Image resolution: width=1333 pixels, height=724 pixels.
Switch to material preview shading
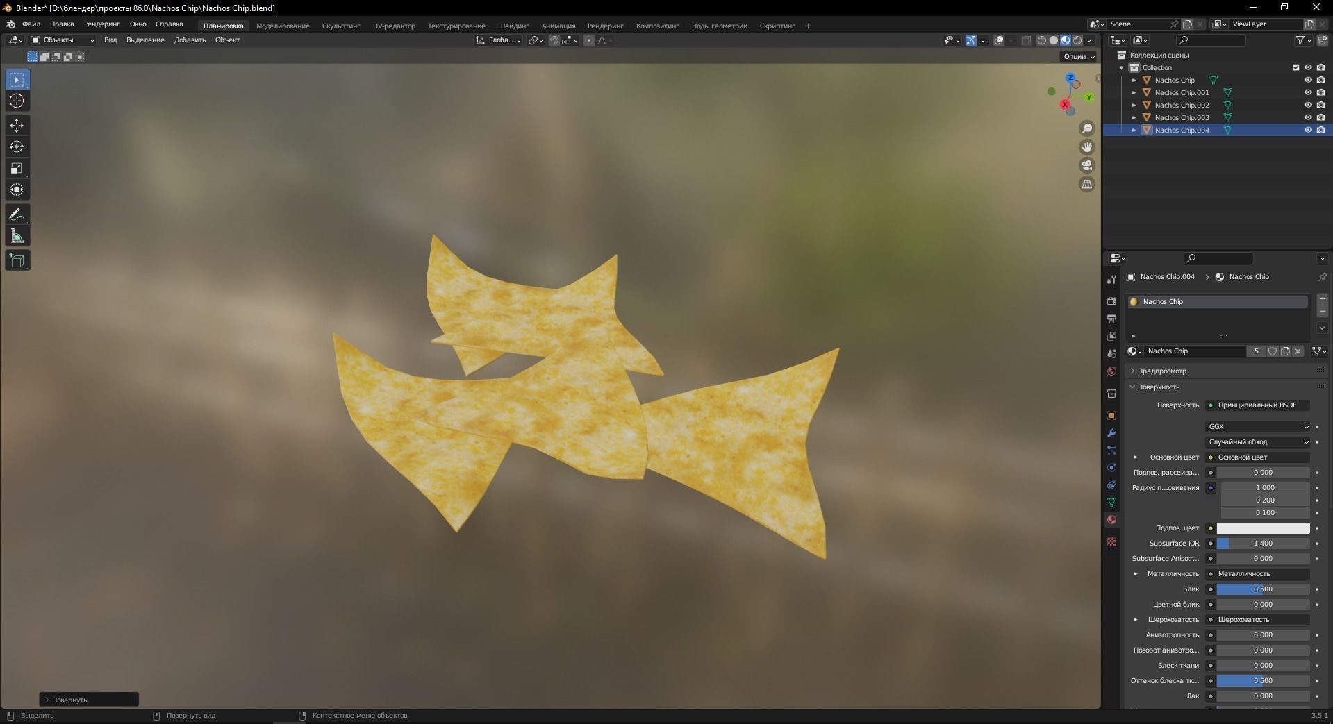1066,40
